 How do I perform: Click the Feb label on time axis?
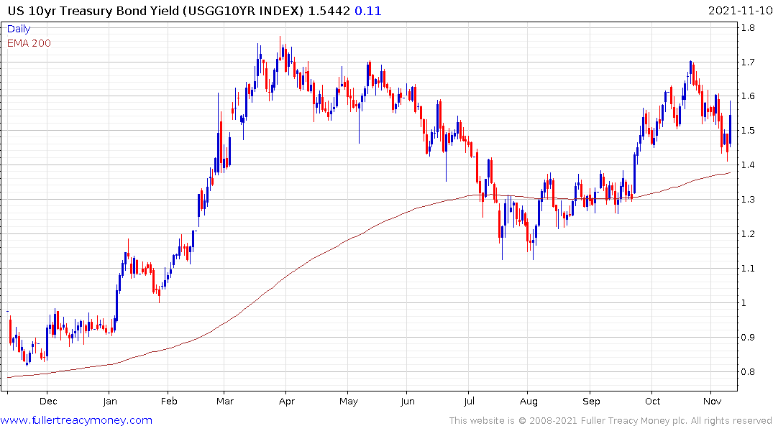click(169, 401)
